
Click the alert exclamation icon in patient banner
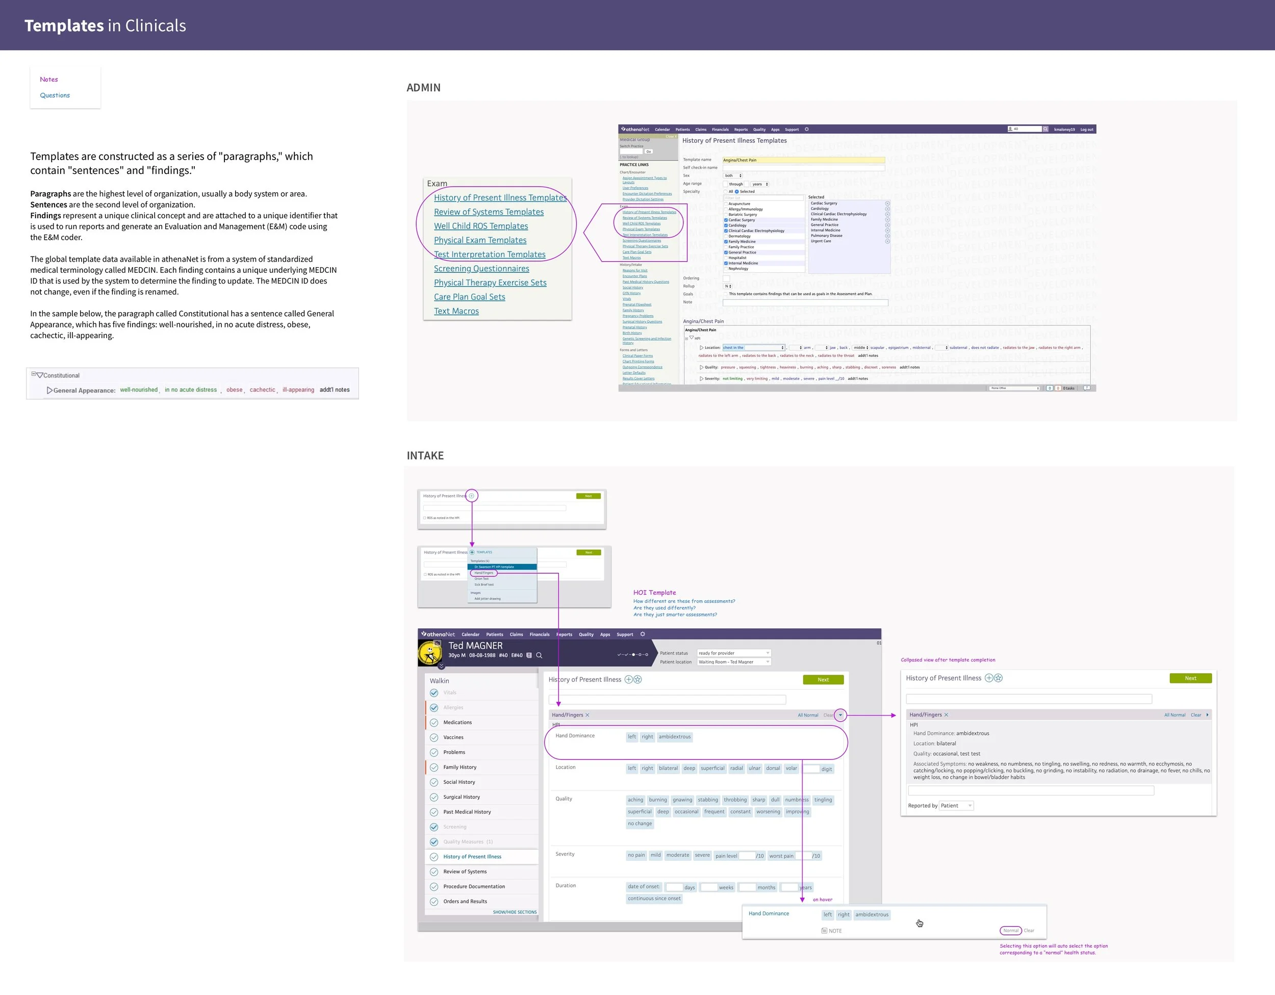point(529,655)
